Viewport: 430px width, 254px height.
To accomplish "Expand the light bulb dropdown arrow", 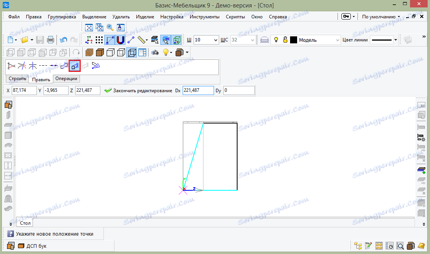I will pyautogui.click(x=171, y=52).
